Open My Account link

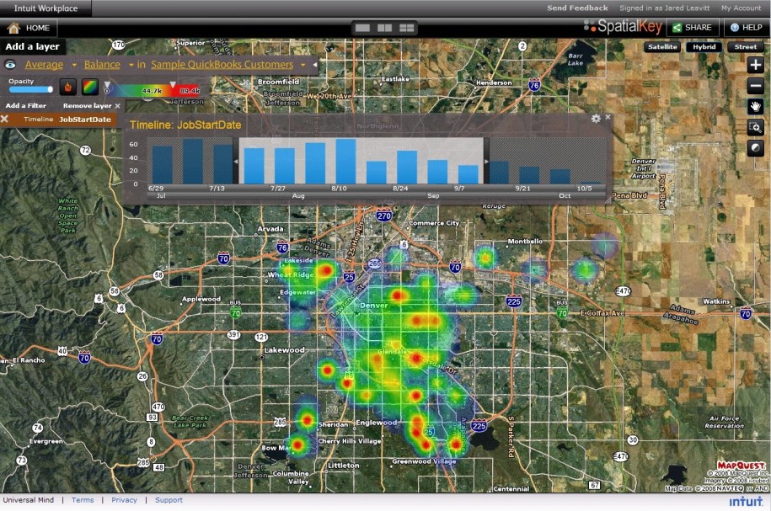tap(741, 8)
